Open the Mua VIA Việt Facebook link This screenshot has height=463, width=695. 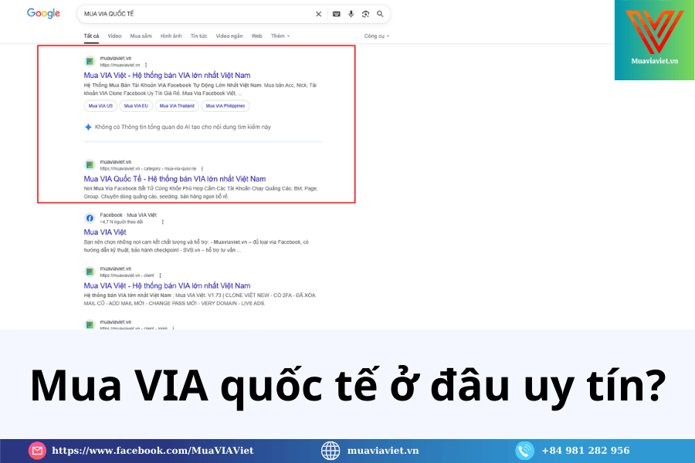click(105, 232)
